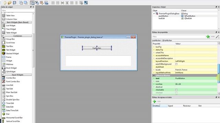Image resolution: width=220 pixels, height=123 pixels.
Task: Add a signal/slot connection with green plus
Action: click(x=154, y=101)
